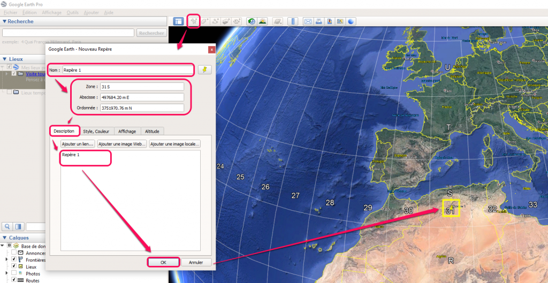Click the panel split-view icon beside magnifier
Viewport: 548px width, 283px height.
click(18, 226)
